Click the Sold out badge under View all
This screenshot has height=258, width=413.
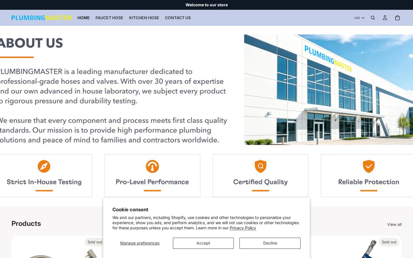389,242
